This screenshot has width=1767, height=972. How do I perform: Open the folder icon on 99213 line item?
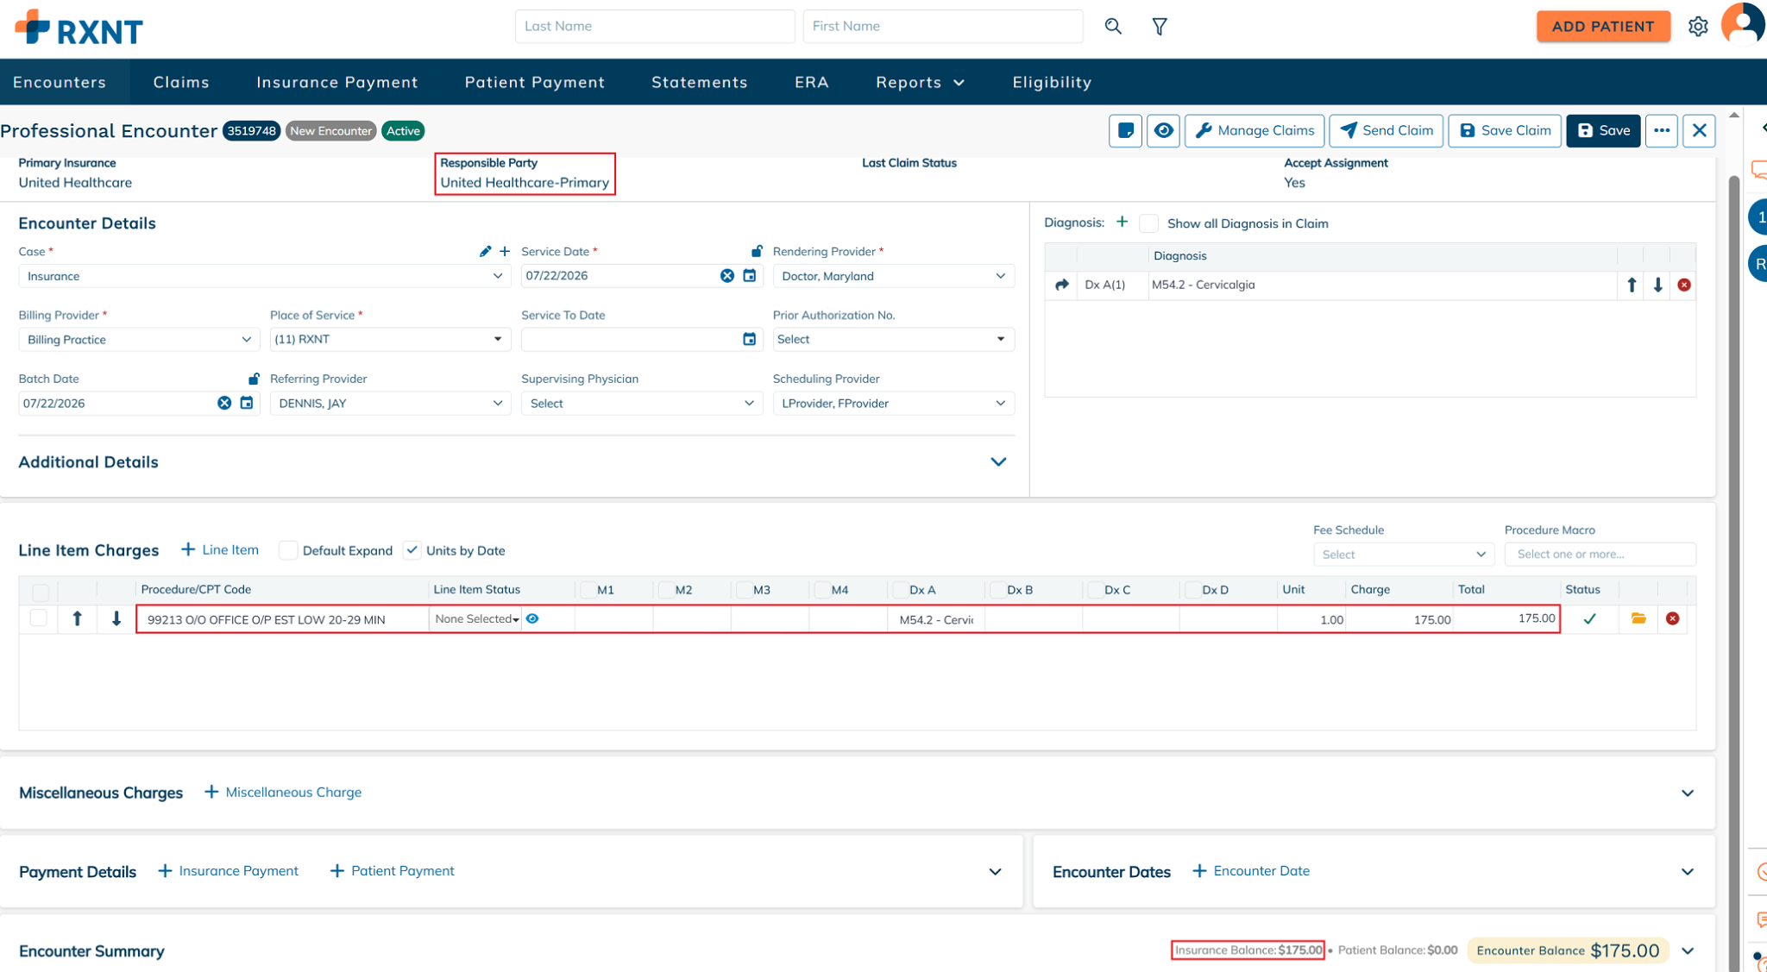tap(1638, 618)
